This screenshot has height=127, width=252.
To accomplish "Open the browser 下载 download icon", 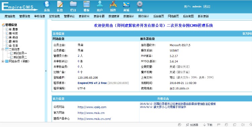I will pyautogui.click(x=204, y=125).
